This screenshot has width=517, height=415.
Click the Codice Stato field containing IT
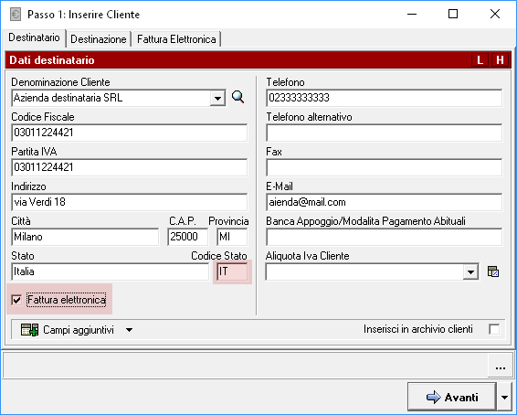[232, 271]
